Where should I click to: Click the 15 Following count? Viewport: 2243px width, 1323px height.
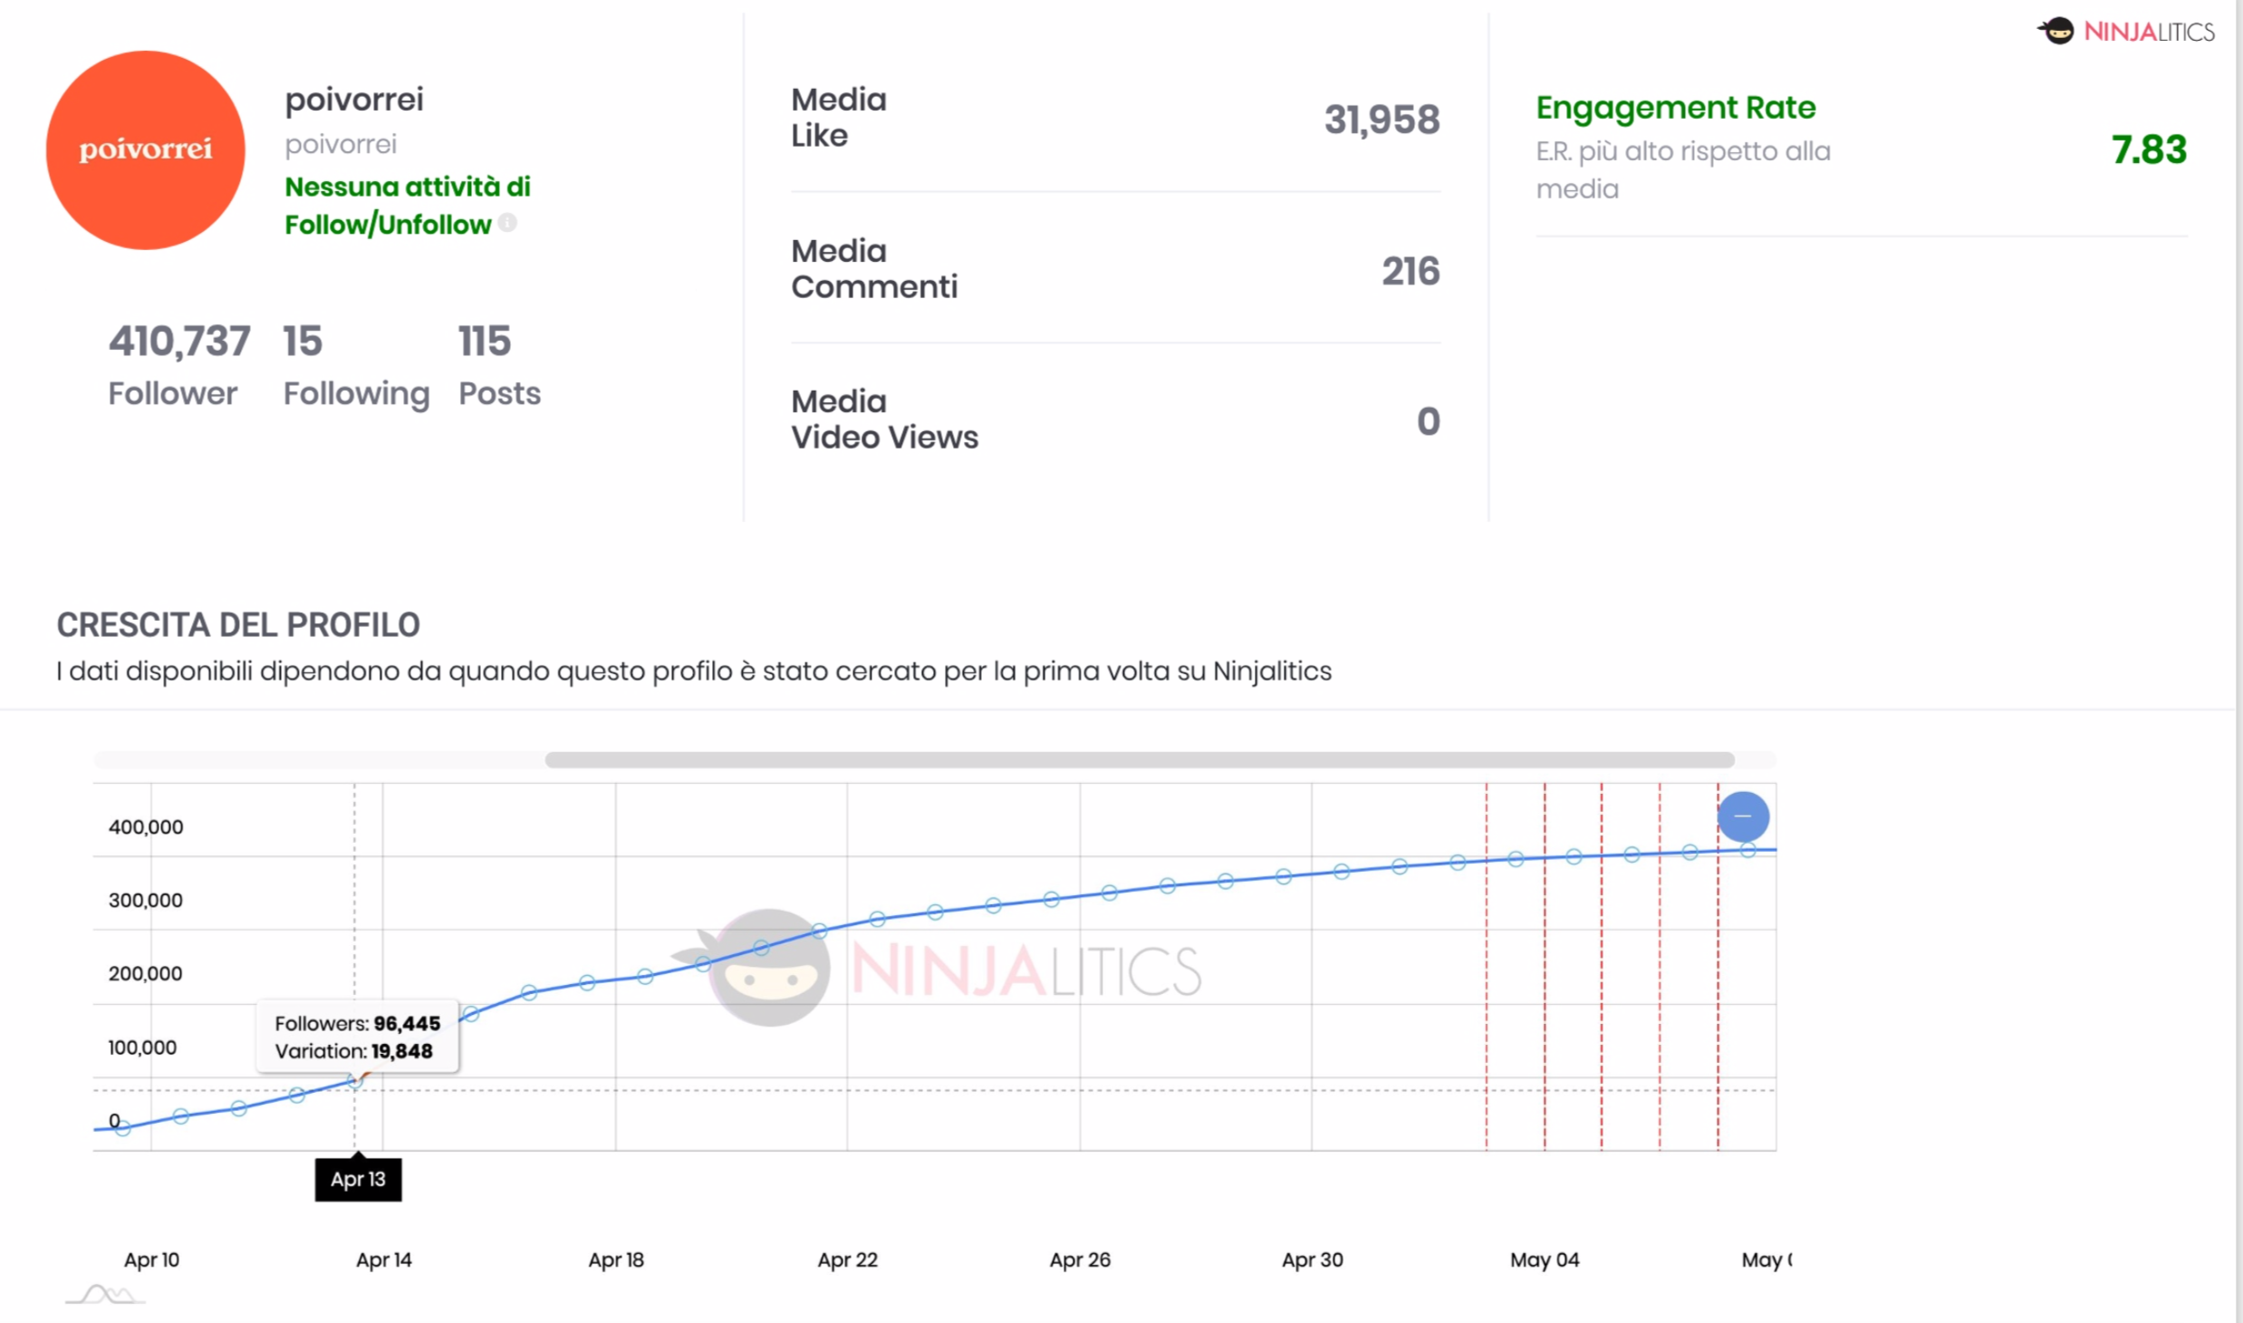[303, 342]
